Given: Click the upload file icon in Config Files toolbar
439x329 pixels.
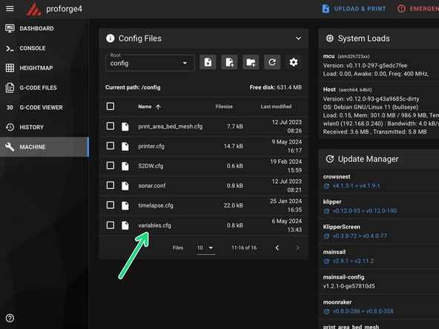Looking at the screenshot, I should click(208, 62).
